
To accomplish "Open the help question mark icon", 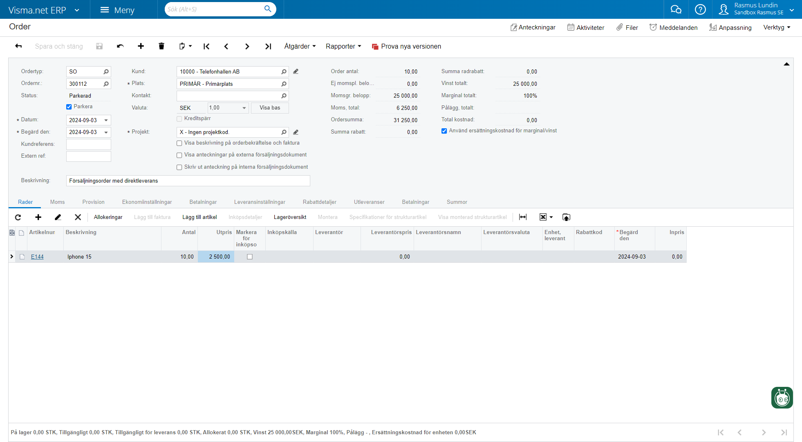I will coord(700,9).
